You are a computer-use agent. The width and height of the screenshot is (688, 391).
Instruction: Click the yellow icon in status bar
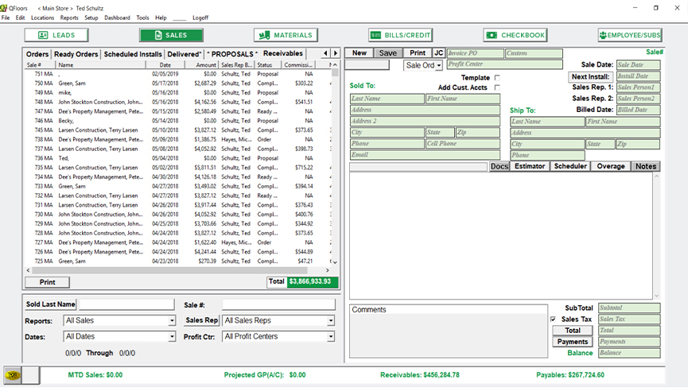point(12,375)
